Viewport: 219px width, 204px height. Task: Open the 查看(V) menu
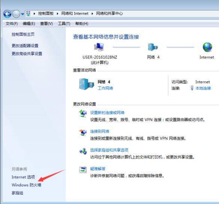(x=46, y=24)
